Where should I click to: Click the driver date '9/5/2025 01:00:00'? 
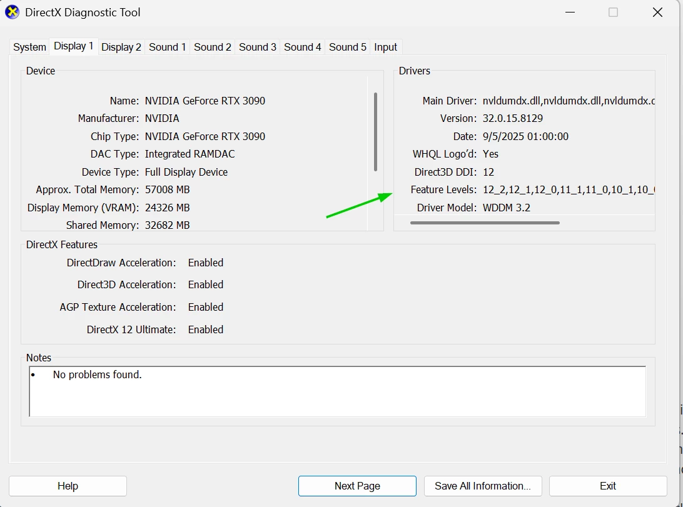525,136
